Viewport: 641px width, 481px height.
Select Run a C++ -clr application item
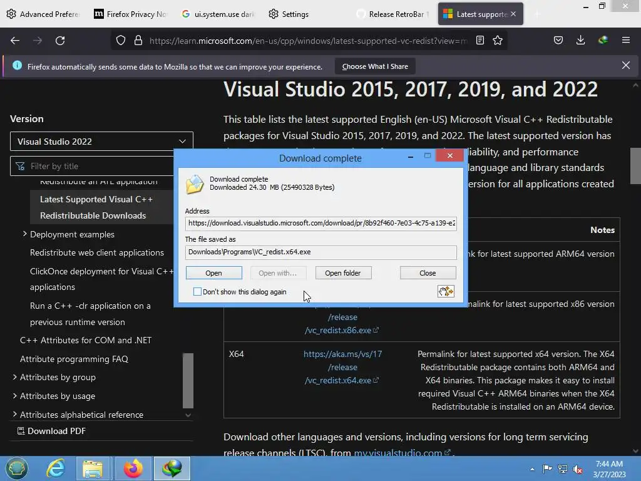pyautogui.click(x=90, y=314)
